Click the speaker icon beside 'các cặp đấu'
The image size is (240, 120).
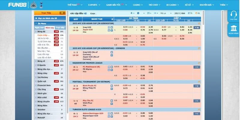[85, 13]
